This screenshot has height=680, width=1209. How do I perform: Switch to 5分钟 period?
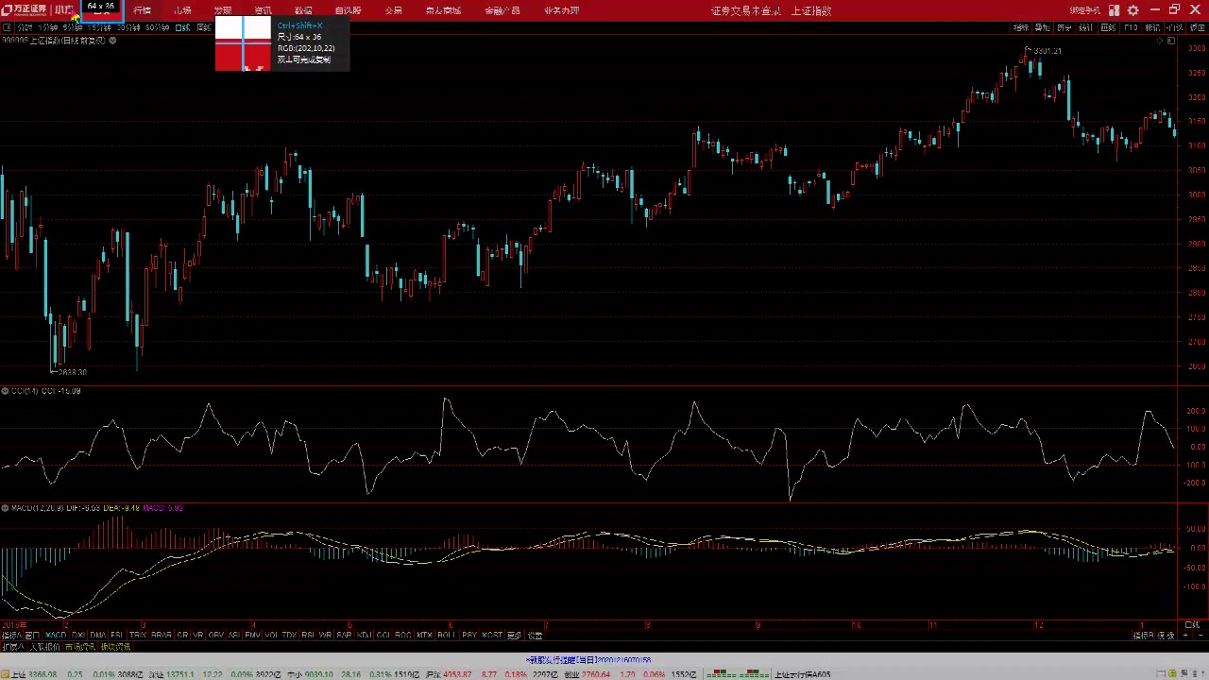tap(73, 27)
